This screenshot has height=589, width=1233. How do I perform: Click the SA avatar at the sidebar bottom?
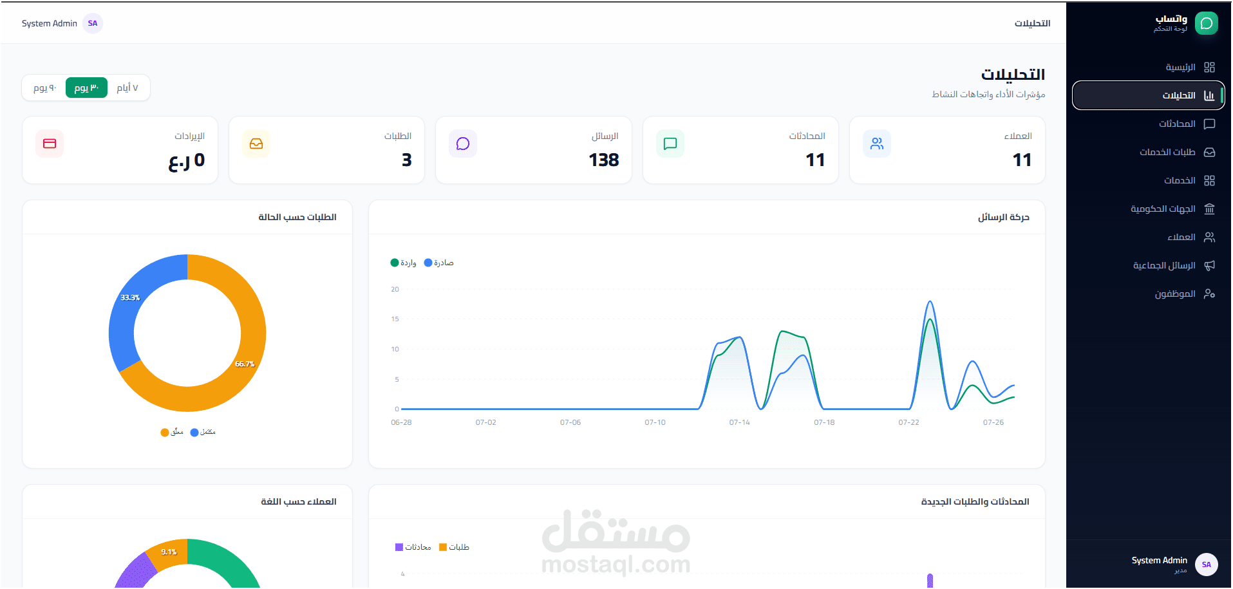tap(1206, 565)
